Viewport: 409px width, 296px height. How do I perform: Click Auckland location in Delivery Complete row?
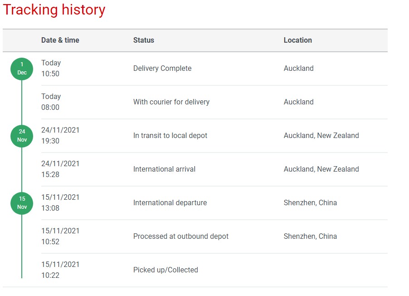pos(299,68)
